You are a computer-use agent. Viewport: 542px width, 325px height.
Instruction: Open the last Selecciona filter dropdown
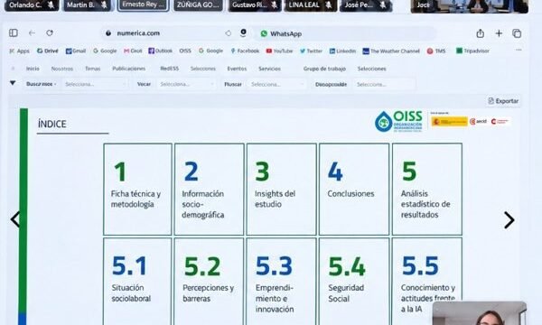click(x=385, y=84)
